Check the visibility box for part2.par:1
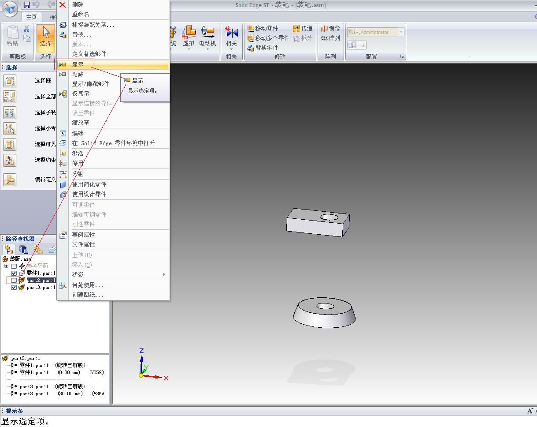Screen dimensions: 537x427 14,280
